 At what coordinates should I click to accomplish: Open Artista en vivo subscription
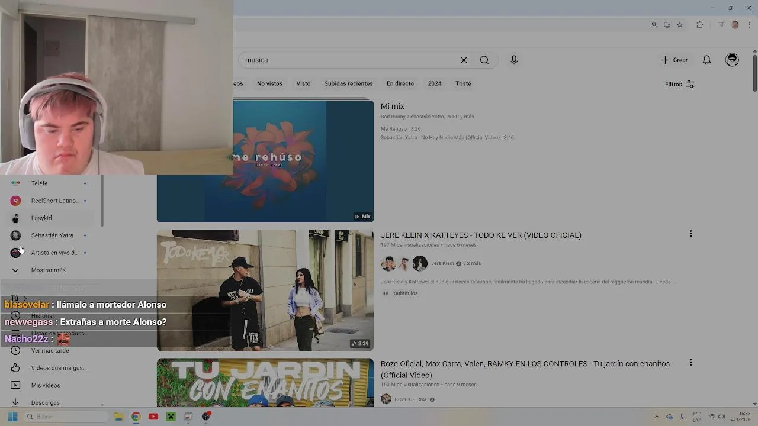[50, 253]
